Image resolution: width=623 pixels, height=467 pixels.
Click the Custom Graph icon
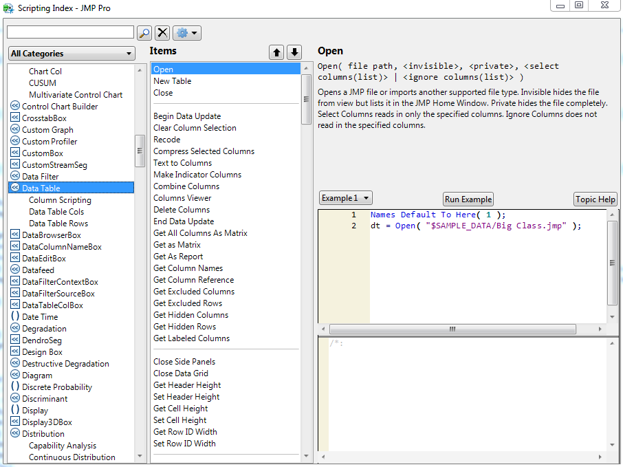pyautogui.click(x=15, y=129)
